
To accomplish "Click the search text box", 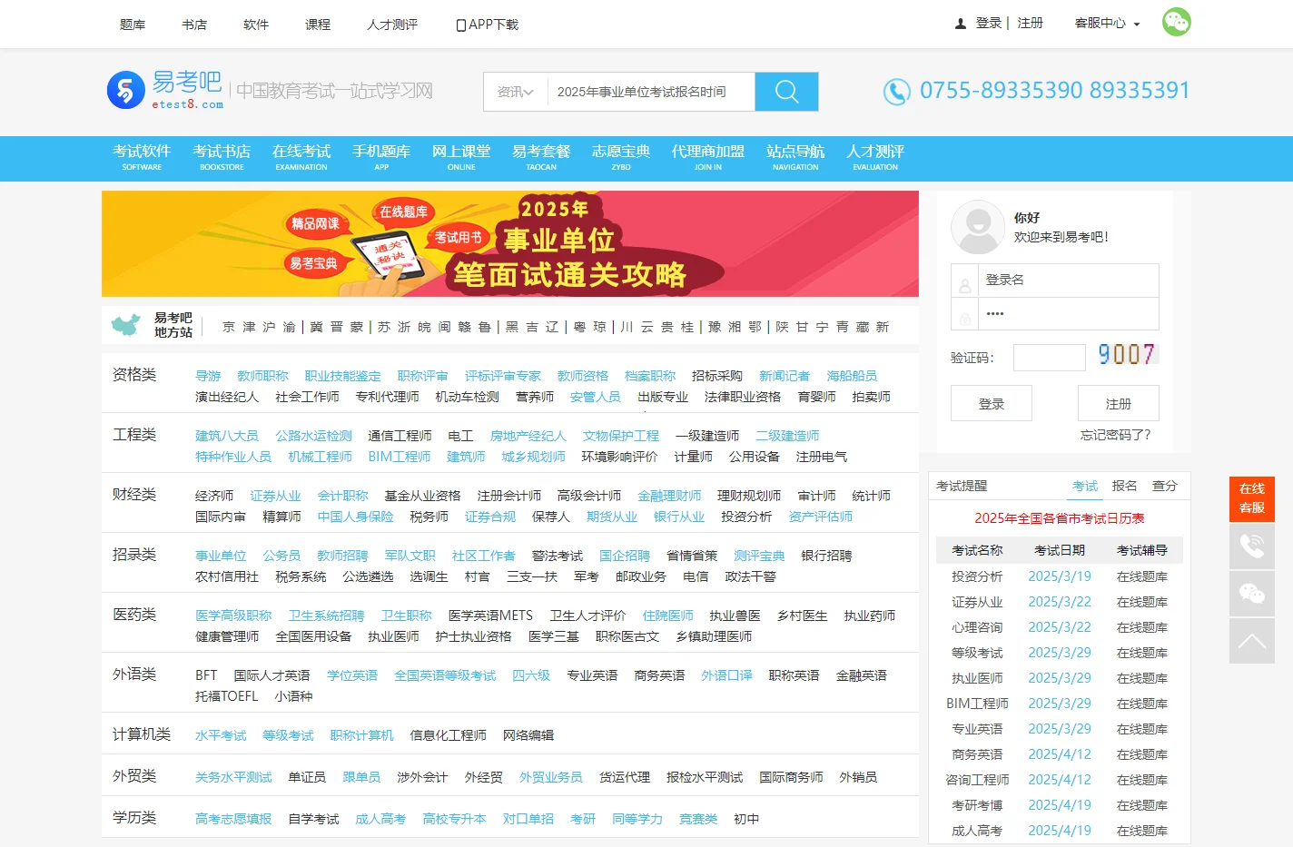I will pos(651,92).
